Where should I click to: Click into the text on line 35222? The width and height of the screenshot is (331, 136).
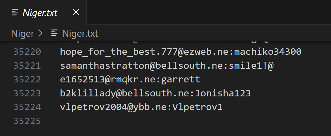coord(130,80)
